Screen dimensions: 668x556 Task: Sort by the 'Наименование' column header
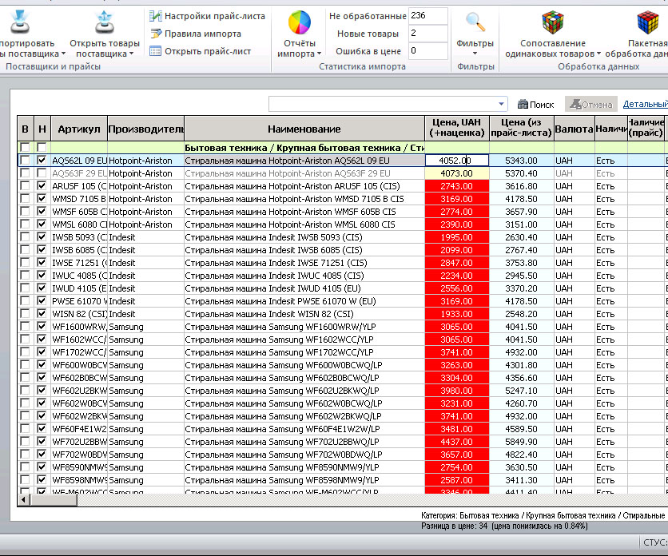coord(304,129)
